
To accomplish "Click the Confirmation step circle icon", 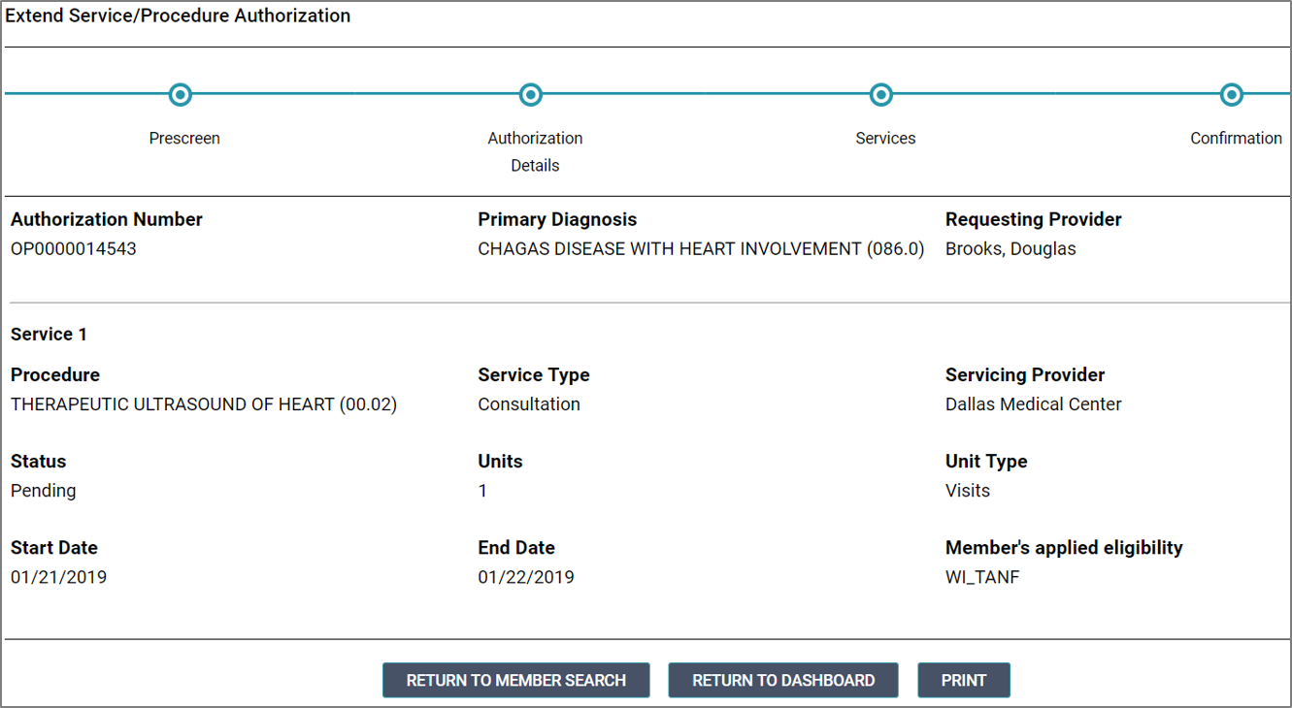I will pyautogui.click(x=1231, y=94).
